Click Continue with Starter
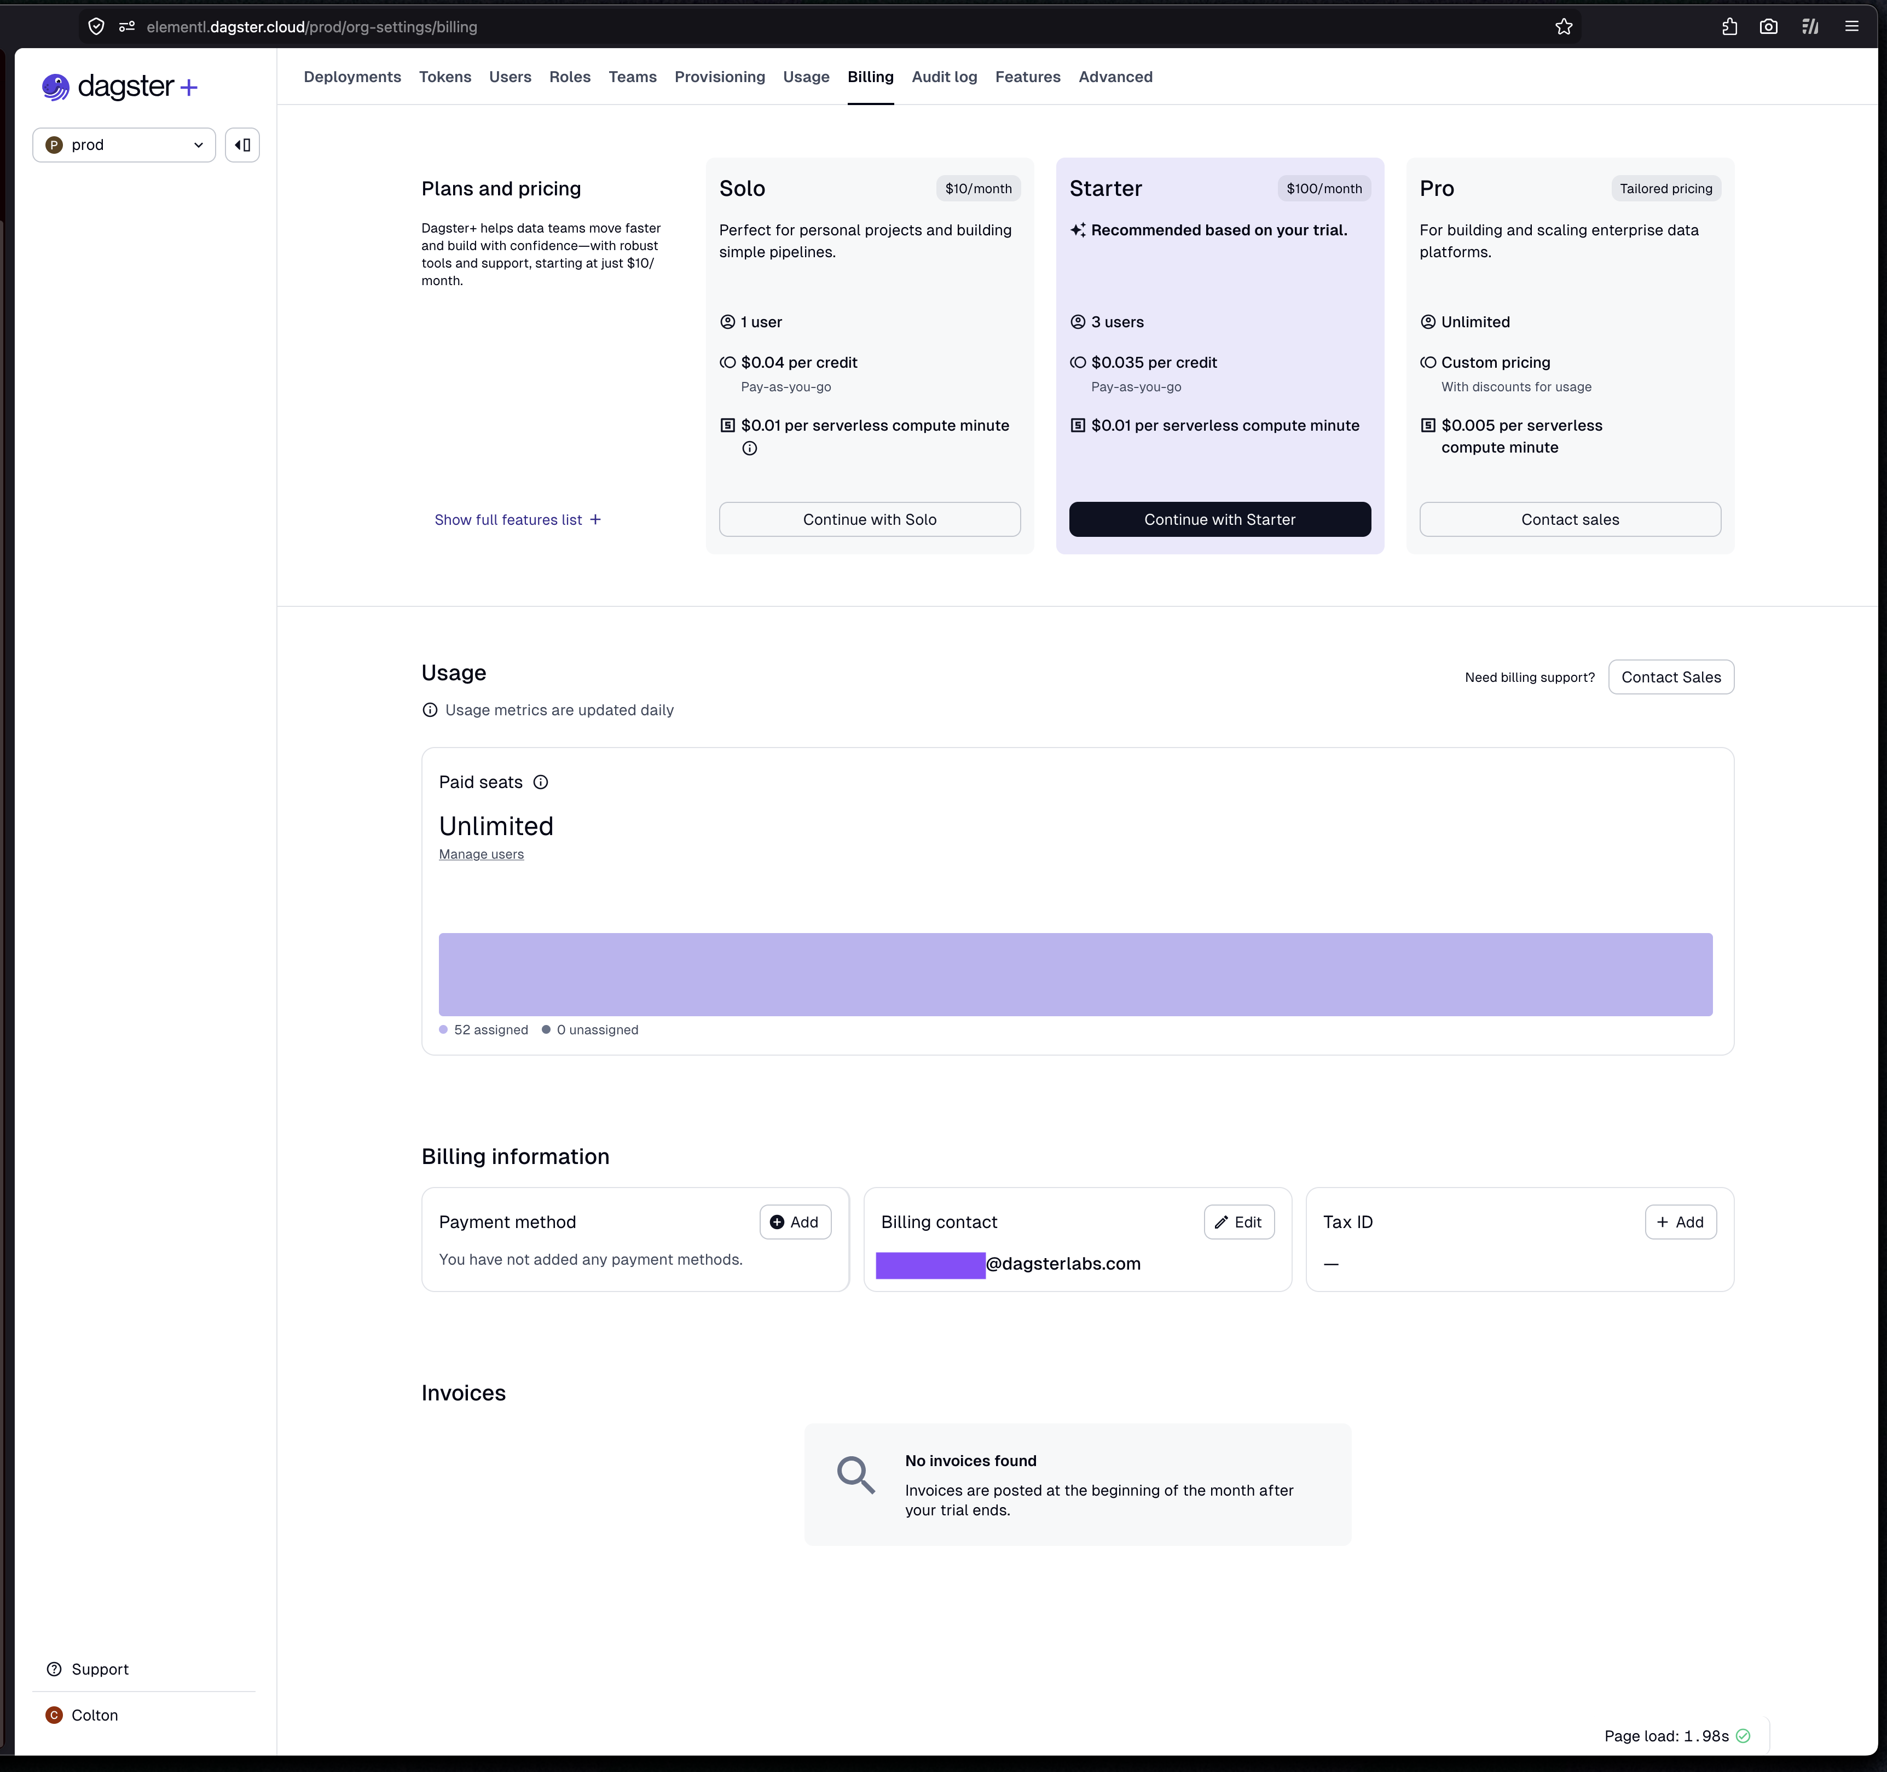Screen dimensions: 1887x1772 pyautogui.click(x=1220, y=519)
